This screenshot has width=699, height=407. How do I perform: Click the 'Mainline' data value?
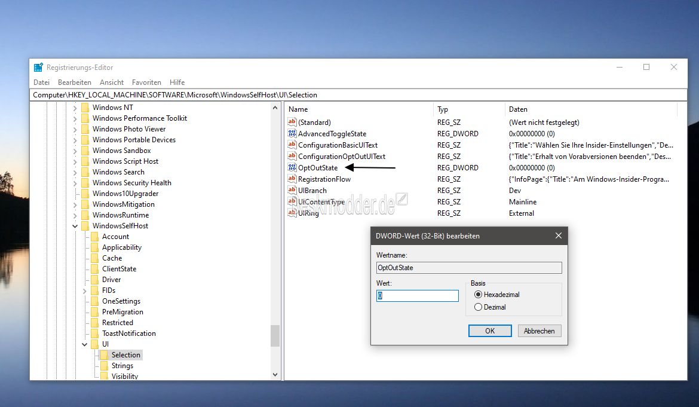523,202
